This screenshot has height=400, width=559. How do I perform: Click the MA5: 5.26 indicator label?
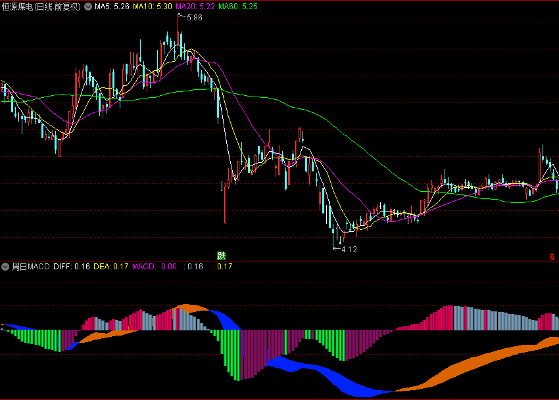(112, 7)
